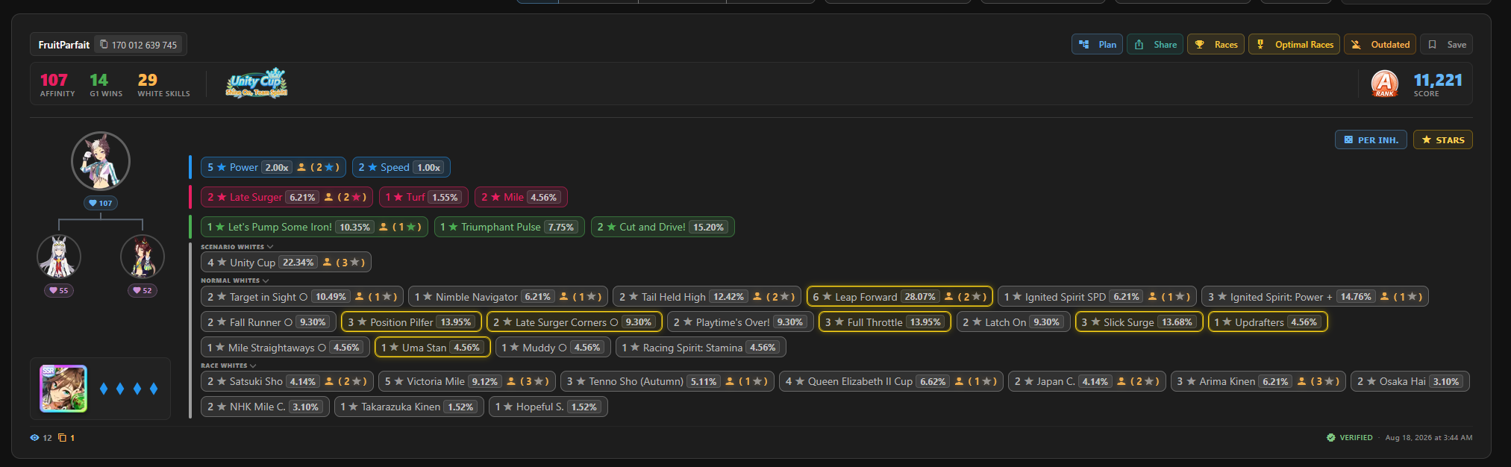This screenshot has height=467, width=1511.
Task: Save this inheritance entry
Action: (x=1446, y=45)
